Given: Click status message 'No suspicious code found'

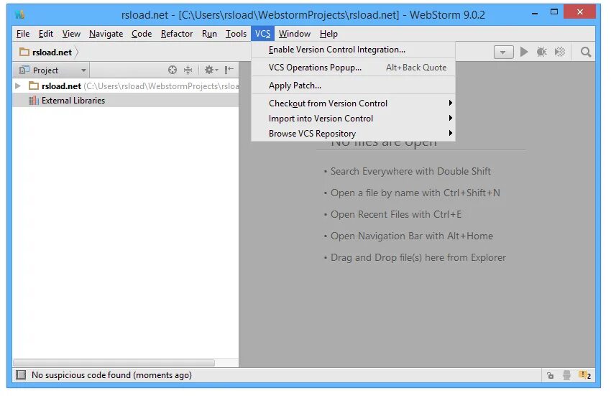Looking at the screenshot, I should tap(111, 375).
